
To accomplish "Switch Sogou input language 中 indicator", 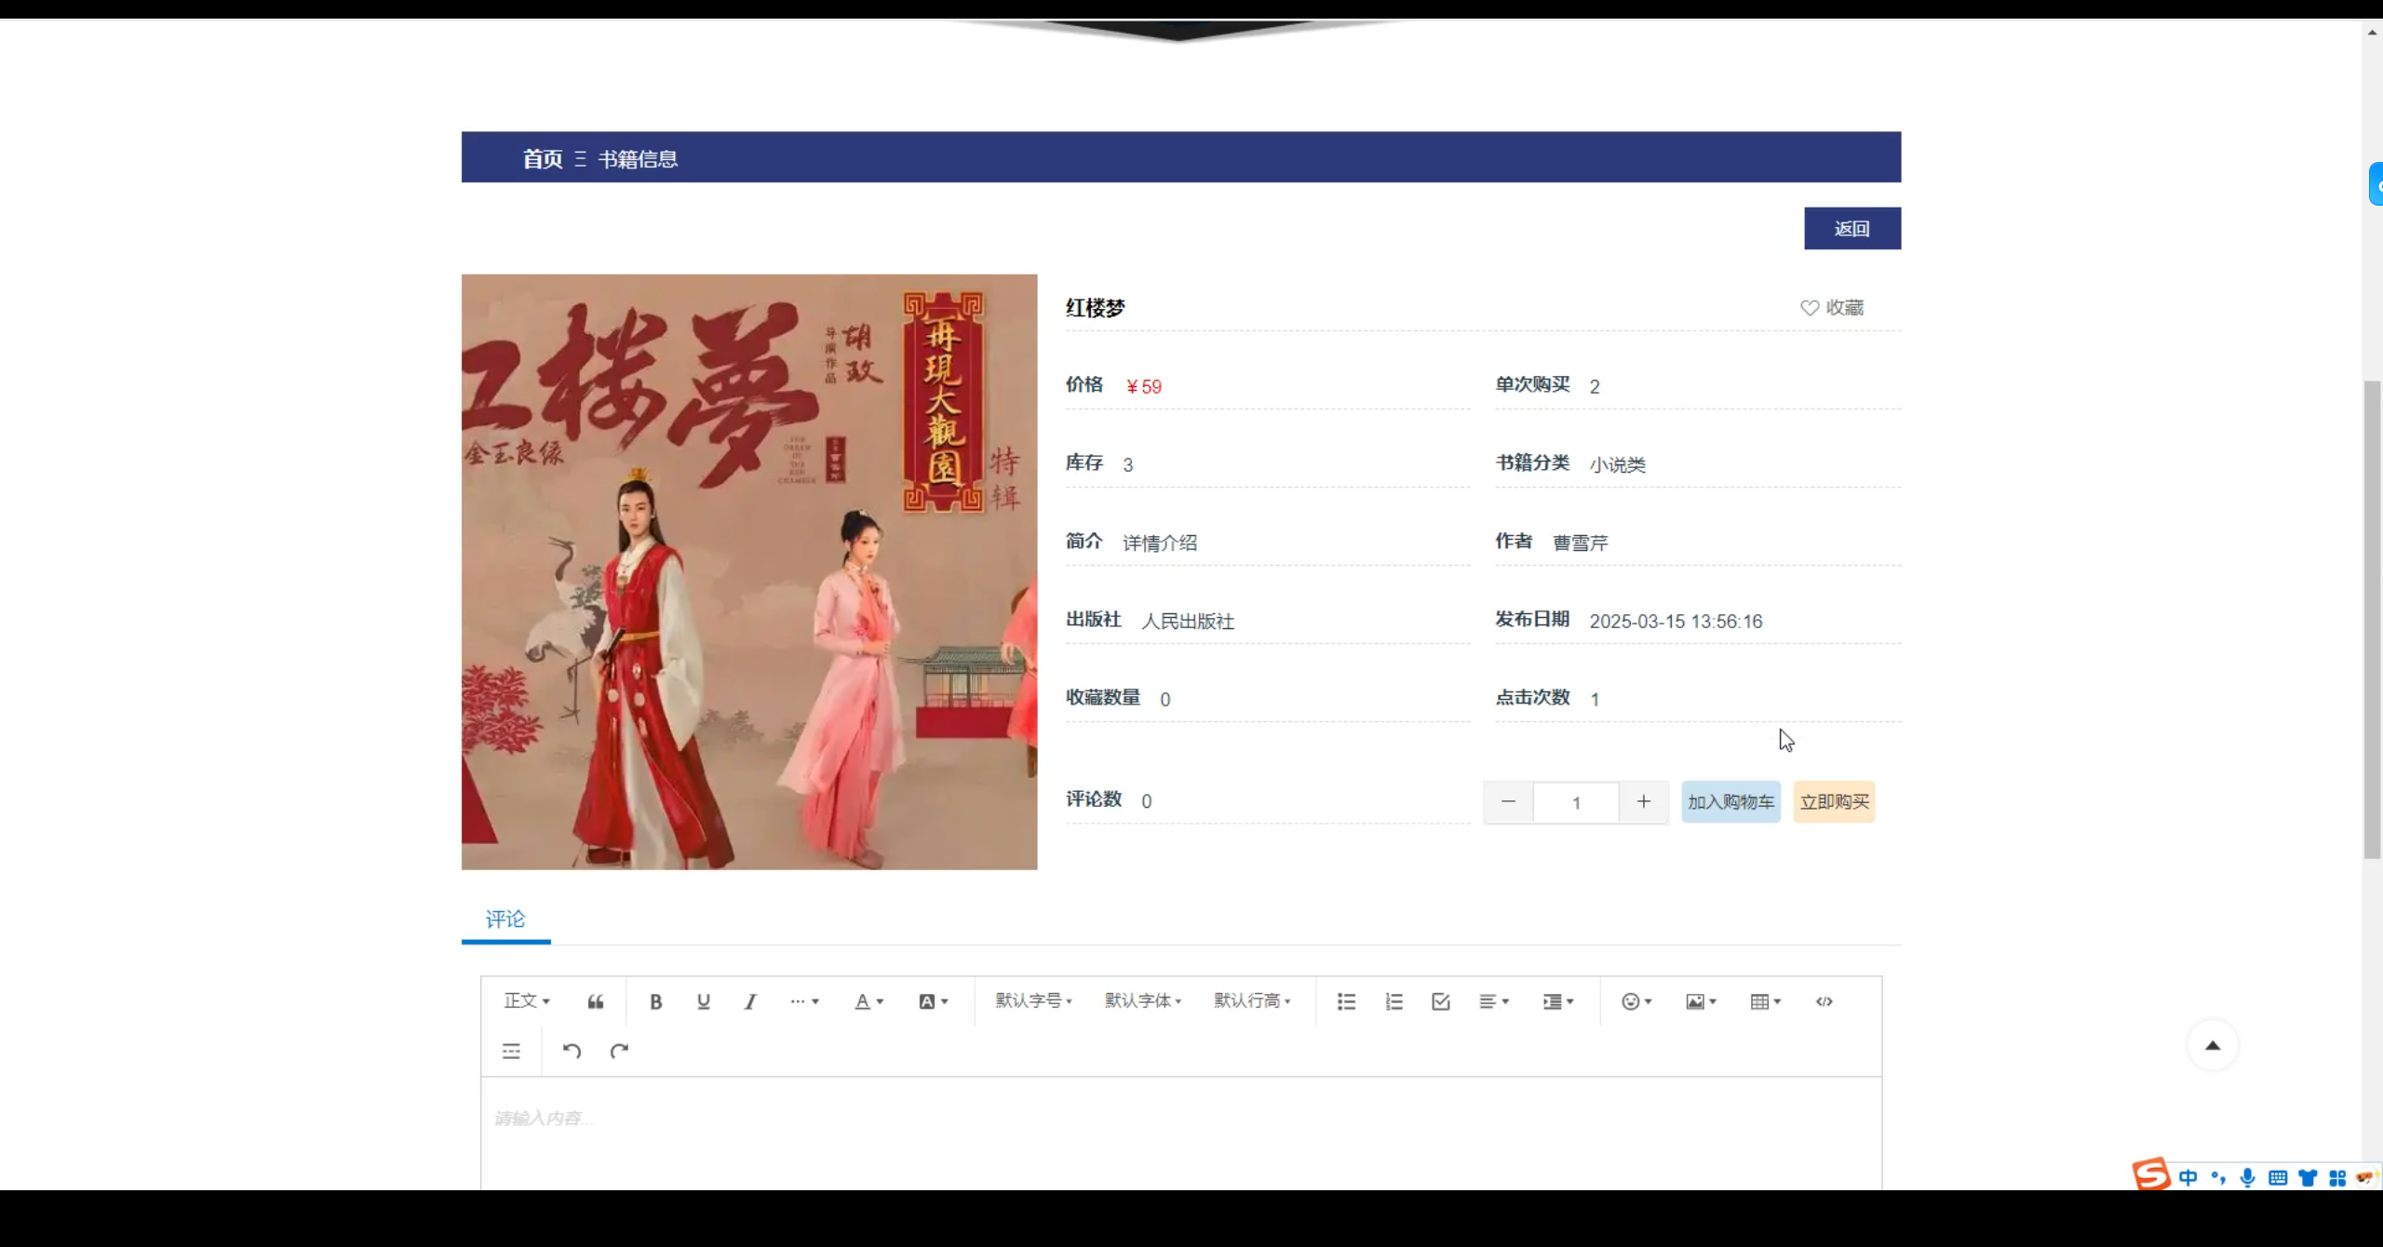I will [2188, 1177].
